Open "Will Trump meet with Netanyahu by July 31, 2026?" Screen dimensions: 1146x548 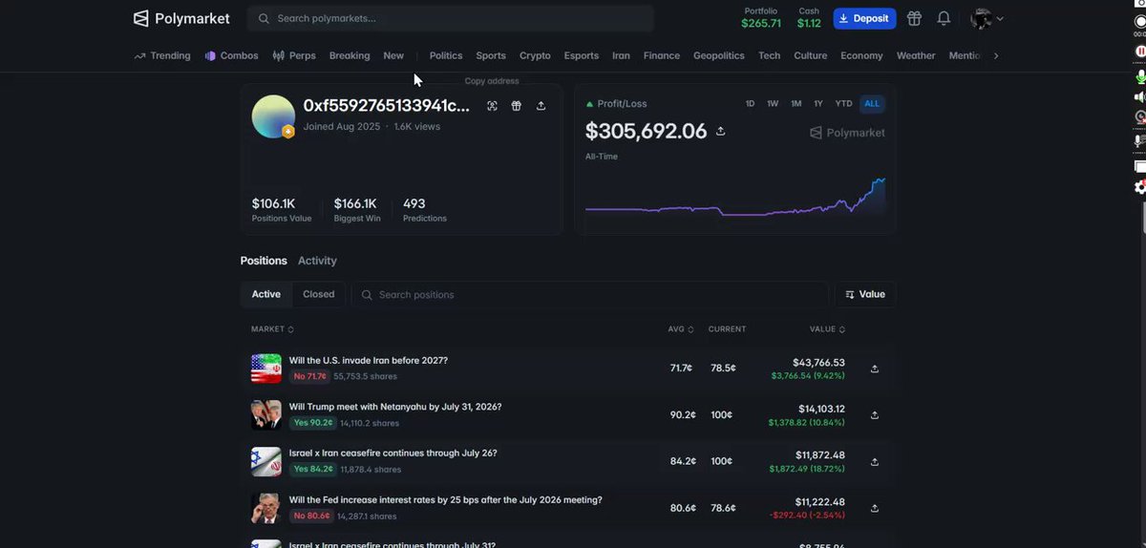395,407
